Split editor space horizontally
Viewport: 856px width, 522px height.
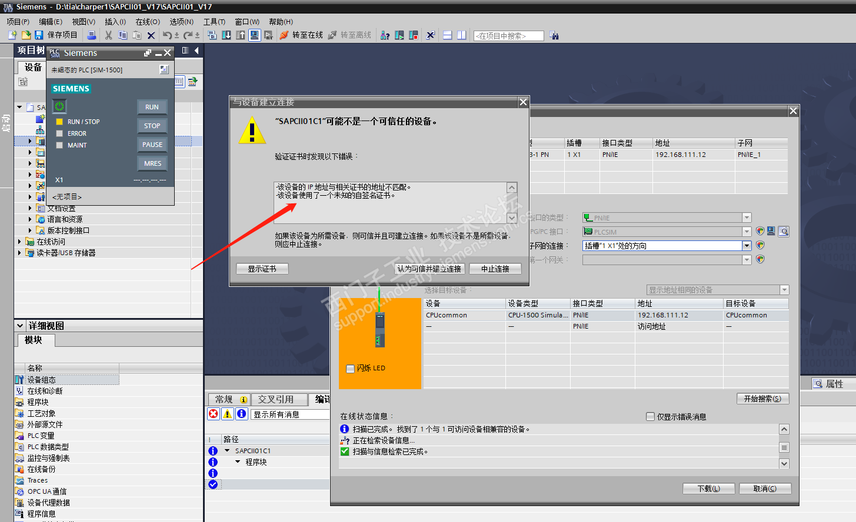[448, 35]
